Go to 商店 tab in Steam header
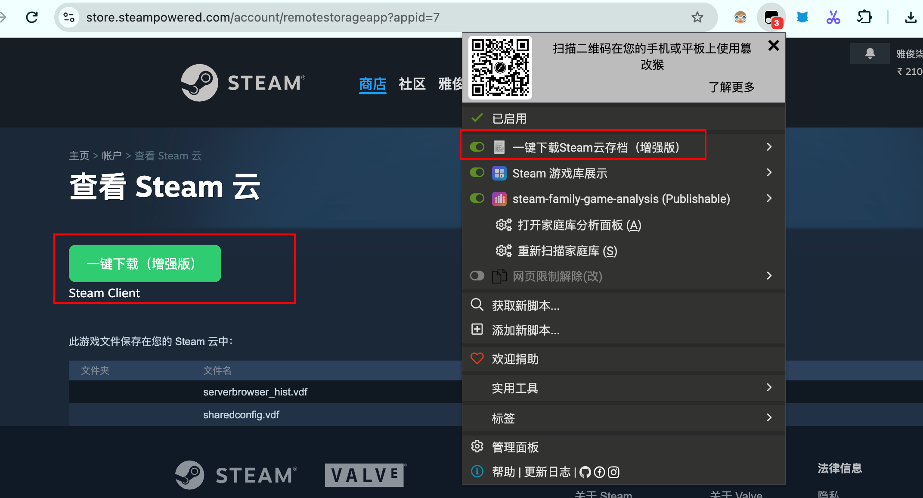This screenshot has width=923, height=498. tap(373, 84)
